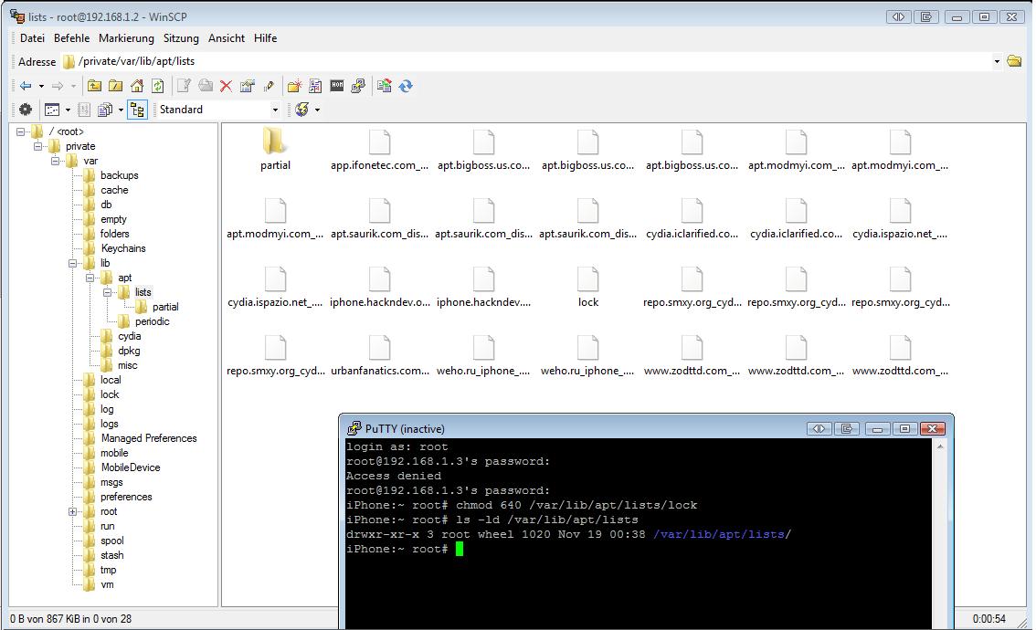Select the partial folder in file list
This screenshot has width=1036, height=630.
tap(275, 148)
